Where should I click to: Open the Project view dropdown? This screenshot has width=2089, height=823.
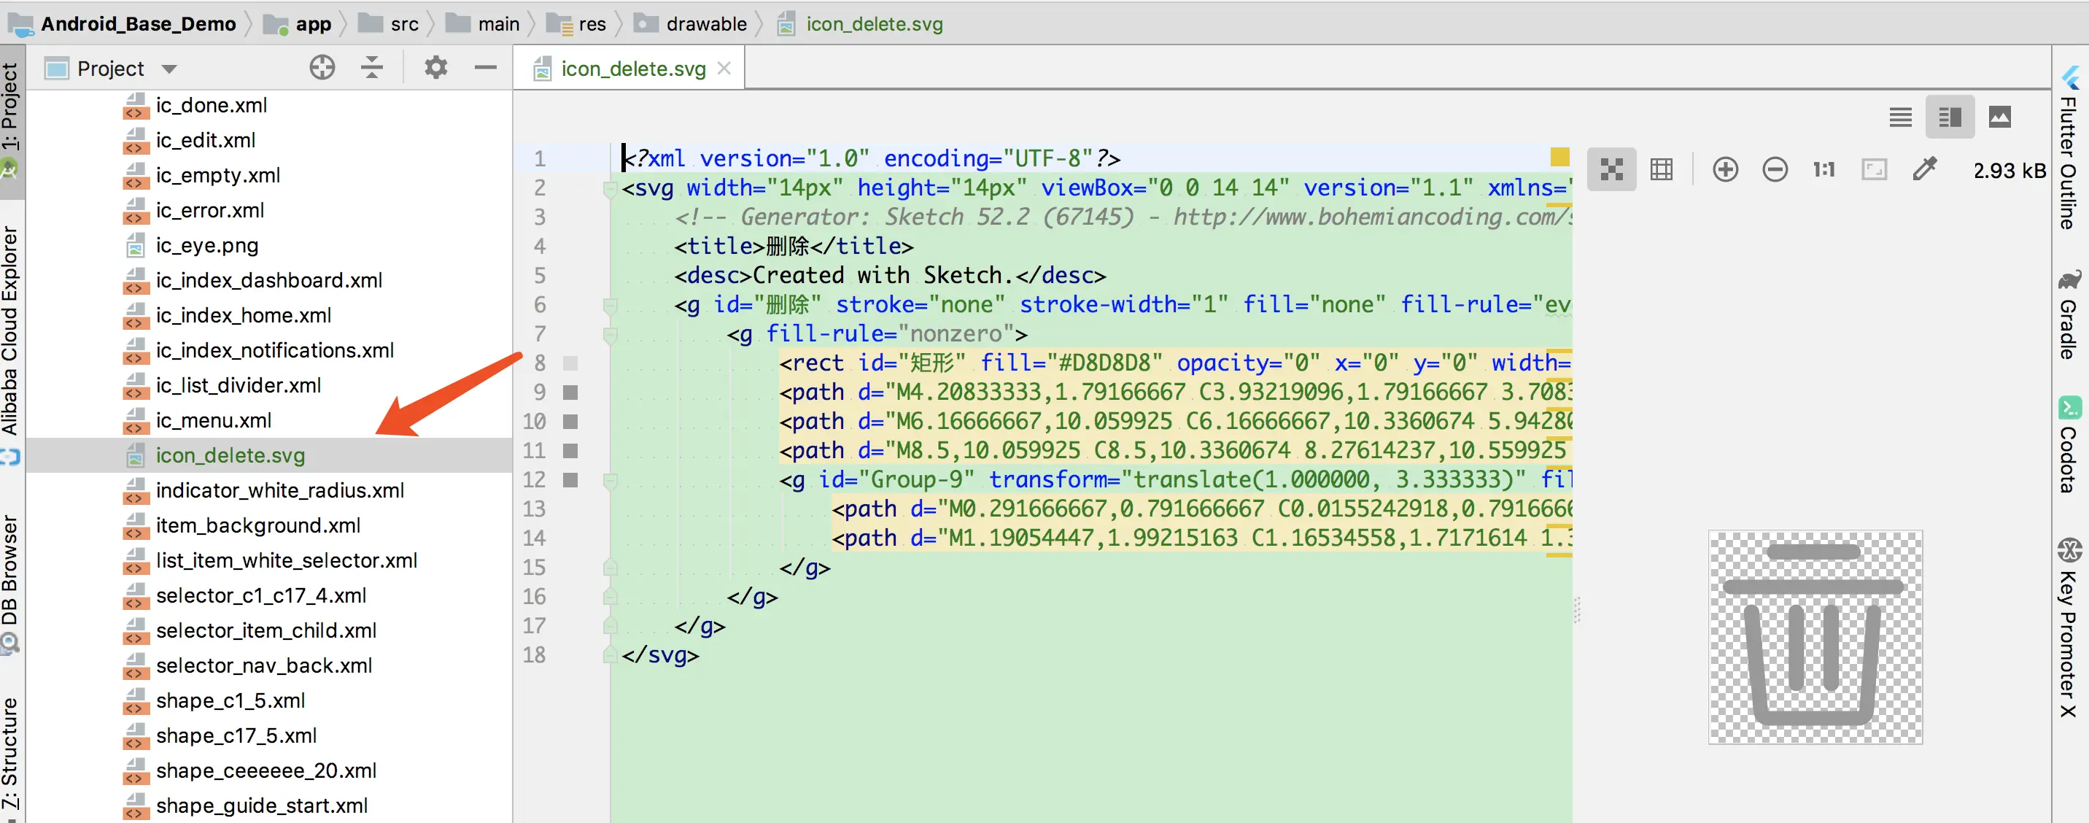[168, 69]
